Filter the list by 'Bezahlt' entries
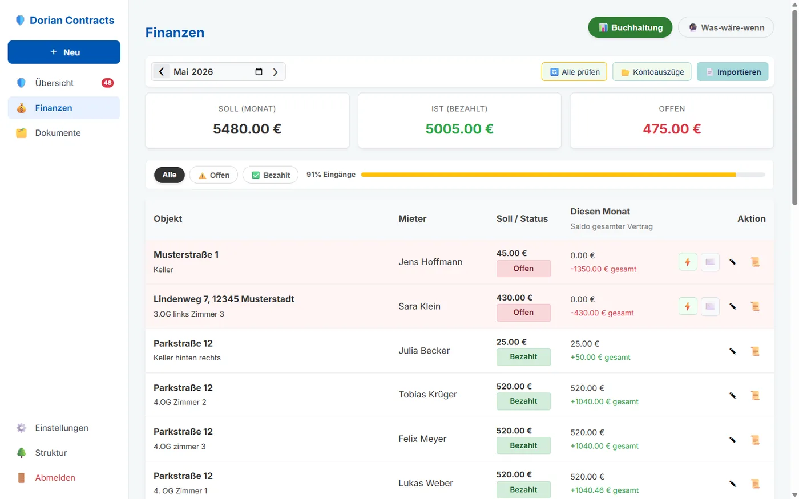 coord(271,175)
